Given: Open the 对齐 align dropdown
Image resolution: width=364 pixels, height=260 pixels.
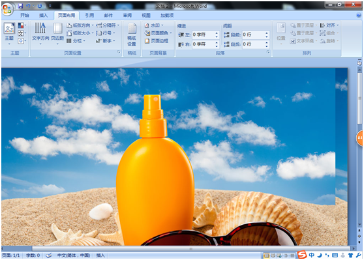Looking at the screenshot, I should click(329, 25).
